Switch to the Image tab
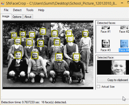This screenshot has width=129, height=105. [x=6, y=16]
